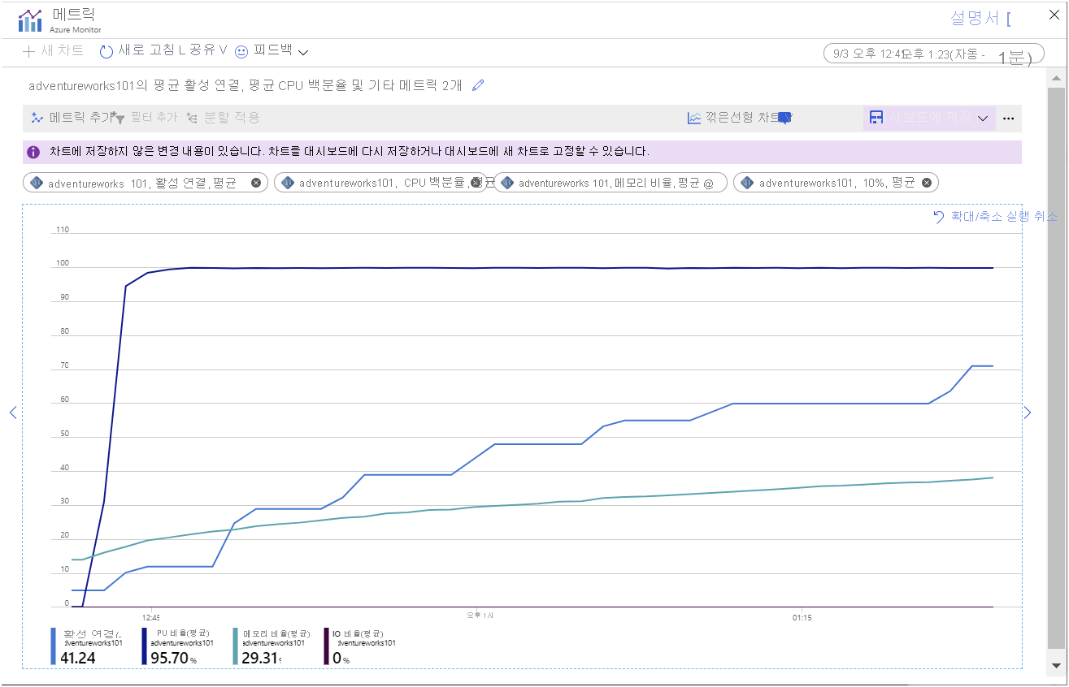
Task: Click 확대/축소 실행 취소 undo zoom
Action: click(x=995, y=217)
